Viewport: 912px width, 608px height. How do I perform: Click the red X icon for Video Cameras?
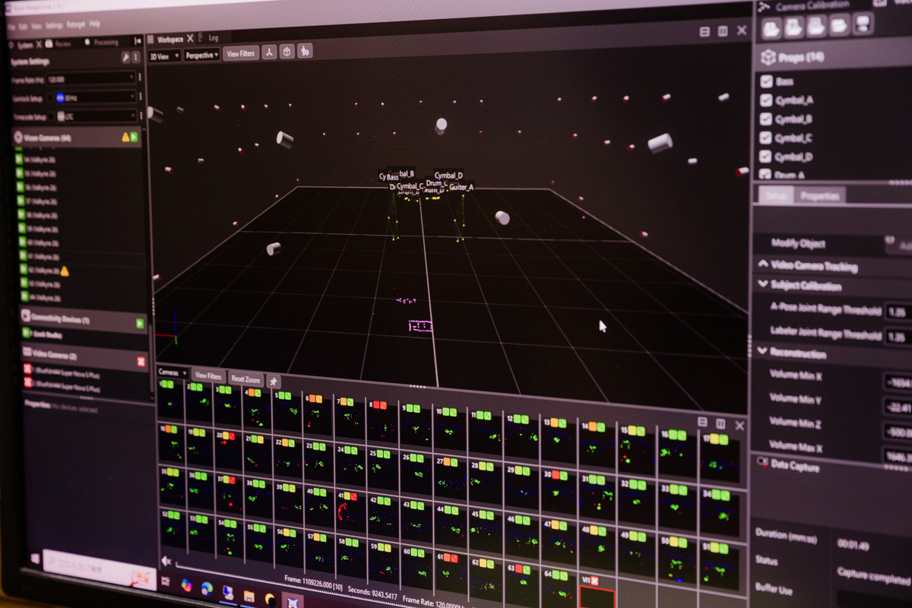141,361
